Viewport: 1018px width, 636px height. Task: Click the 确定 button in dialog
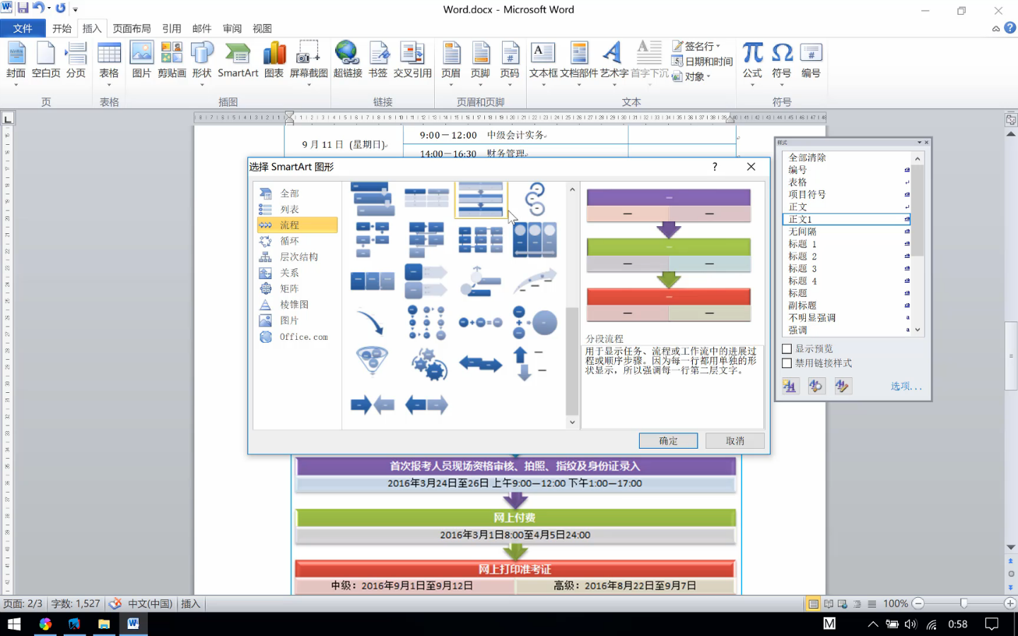(x=668, y=441)
